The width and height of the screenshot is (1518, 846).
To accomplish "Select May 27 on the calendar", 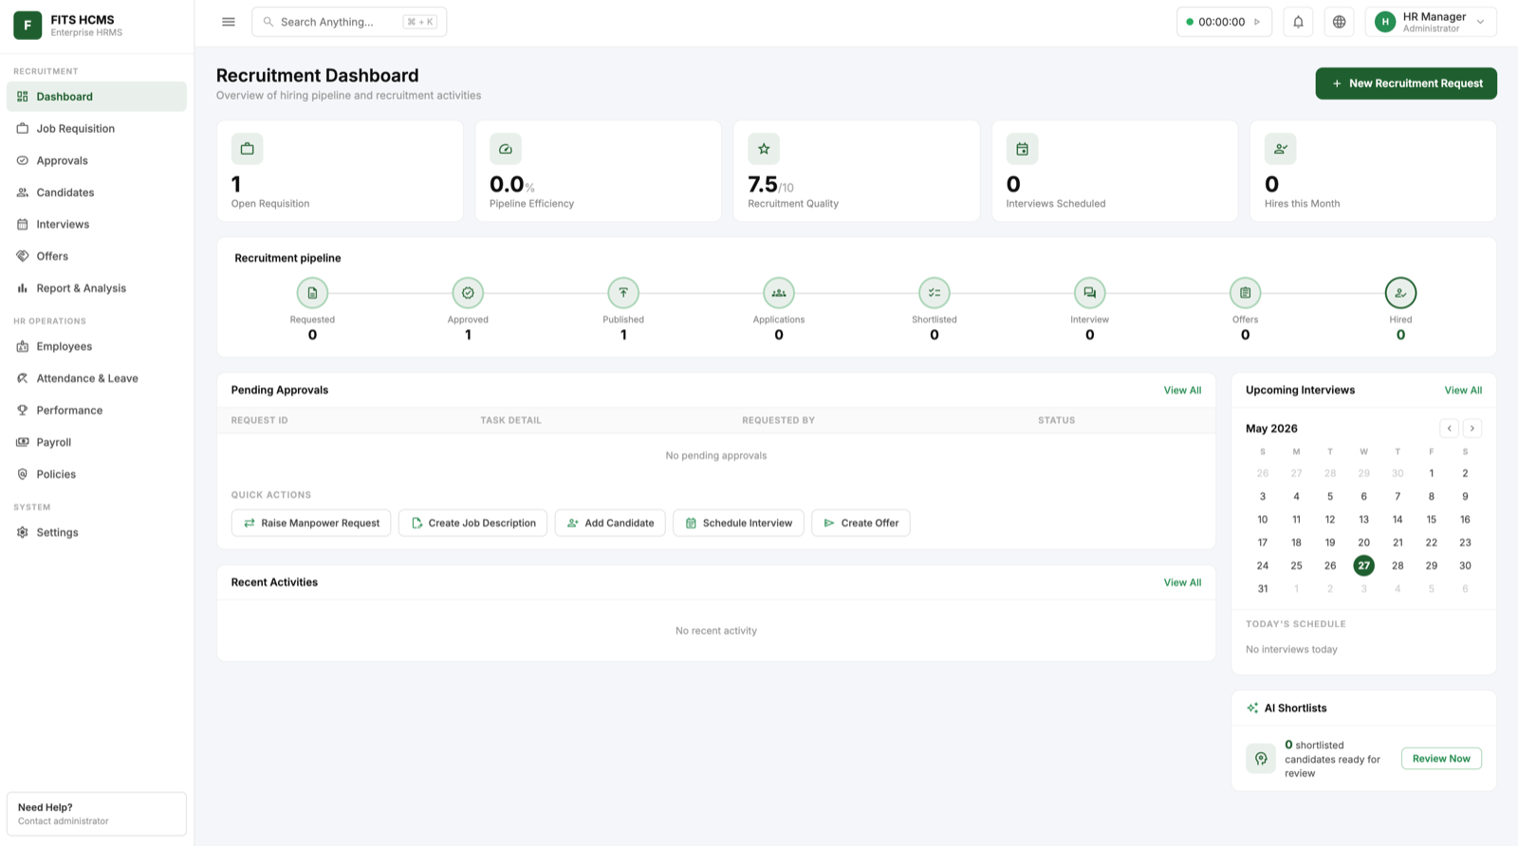I will pyautogui.click(x=1363, y=566).
